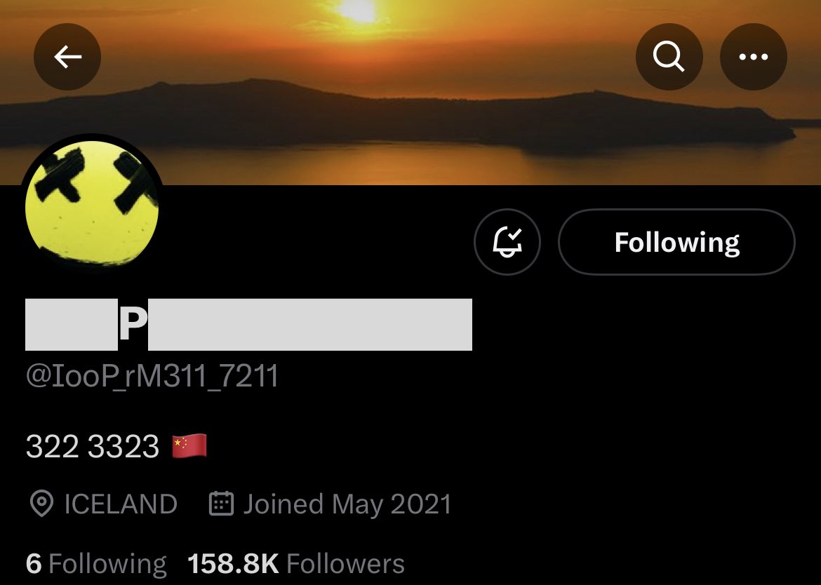The height and width of the screenshot is (585, 821).
Task: Select the @IooP_rM311_7211 handle text
Action: tap(152, 376)
